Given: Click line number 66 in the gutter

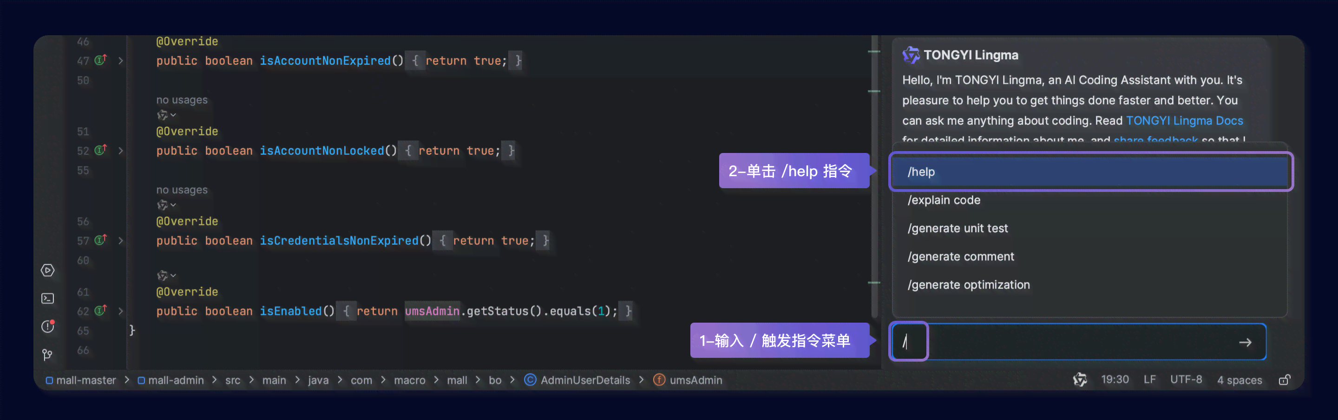Looking at the screenshot, I should tap(83, 350).
